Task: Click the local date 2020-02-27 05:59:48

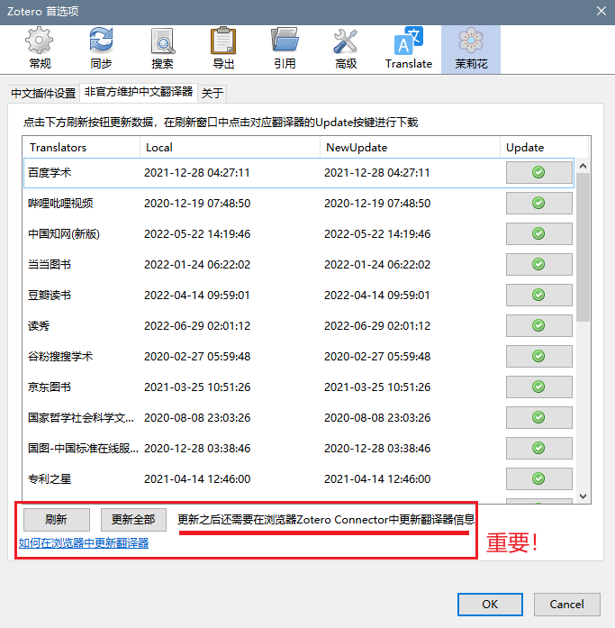Action: (x=197, y=357)
